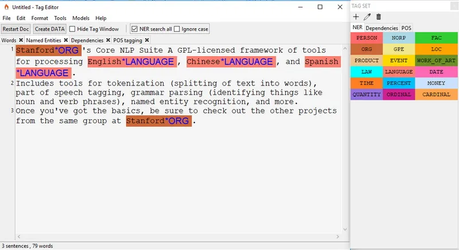Image resolution: width=459 pixels, height=250 pixels.
Task: Enable Ignore case checkbox
Action: (177, 29)
